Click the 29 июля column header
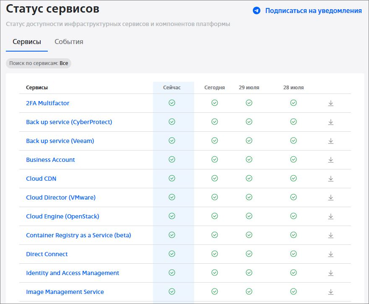369x304 pixels. tap(249, 88)
